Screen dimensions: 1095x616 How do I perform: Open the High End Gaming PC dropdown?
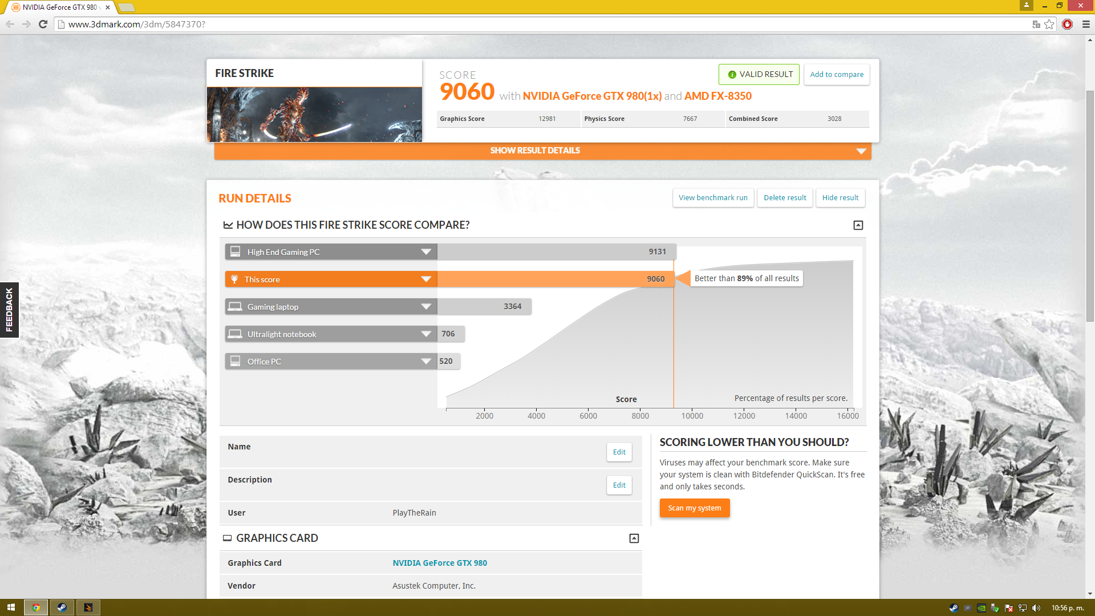click(426, 252)
